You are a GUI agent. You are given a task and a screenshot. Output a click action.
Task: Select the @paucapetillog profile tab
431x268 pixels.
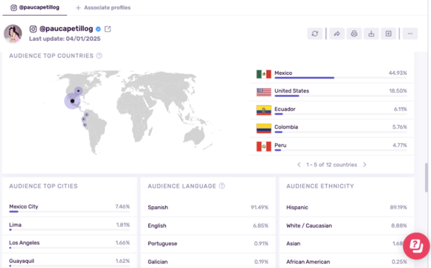tap(34, 7)
